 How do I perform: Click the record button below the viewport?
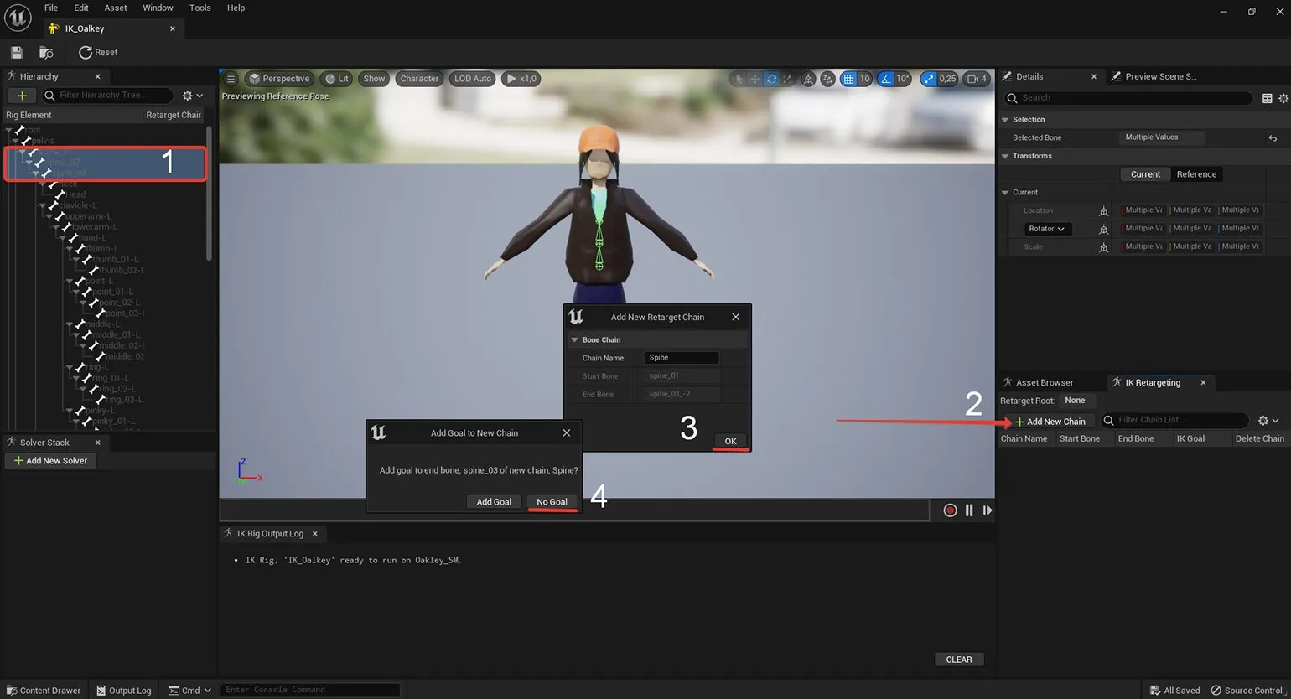(x=950, y=510)
